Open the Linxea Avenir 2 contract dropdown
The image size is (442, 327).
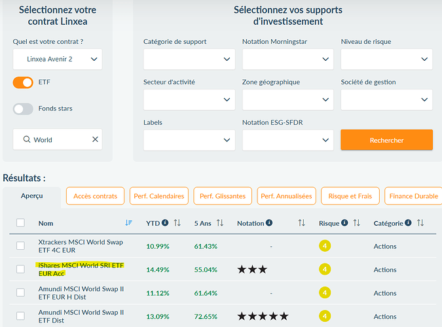[x=58, y=59]
